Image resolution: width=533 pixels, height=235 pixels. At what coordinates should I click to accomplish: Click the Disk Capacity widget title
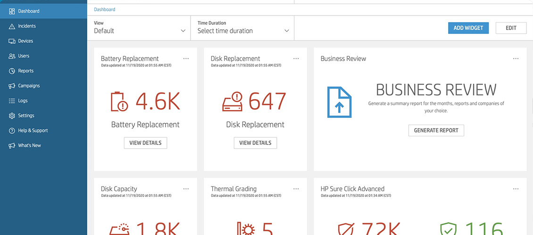[119, 189]
